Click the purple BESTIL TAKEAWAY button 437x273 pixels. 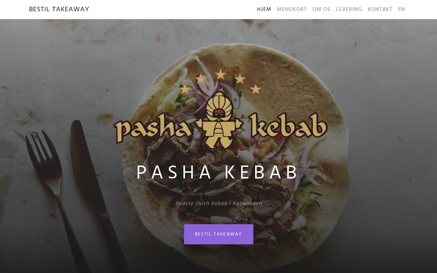(218, 234)
